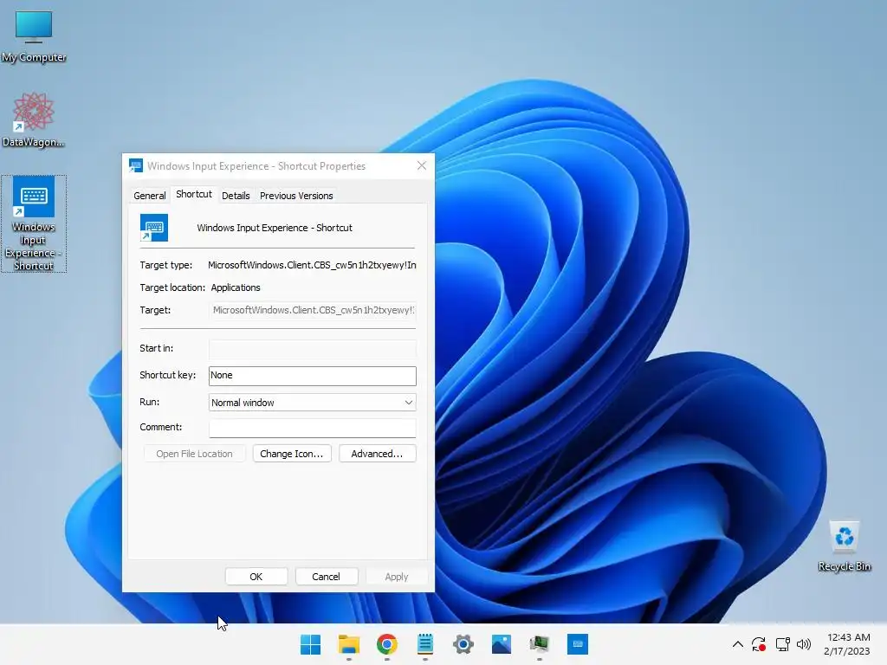Close the Shortcut Properties dialog
Image resolution: width=887 pixels, height=665 pixels.
coord(422,165)
